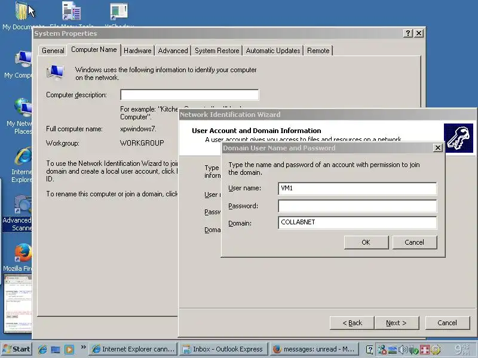
Task: Open the Automatic Updates tab
Action: [273, 51]
